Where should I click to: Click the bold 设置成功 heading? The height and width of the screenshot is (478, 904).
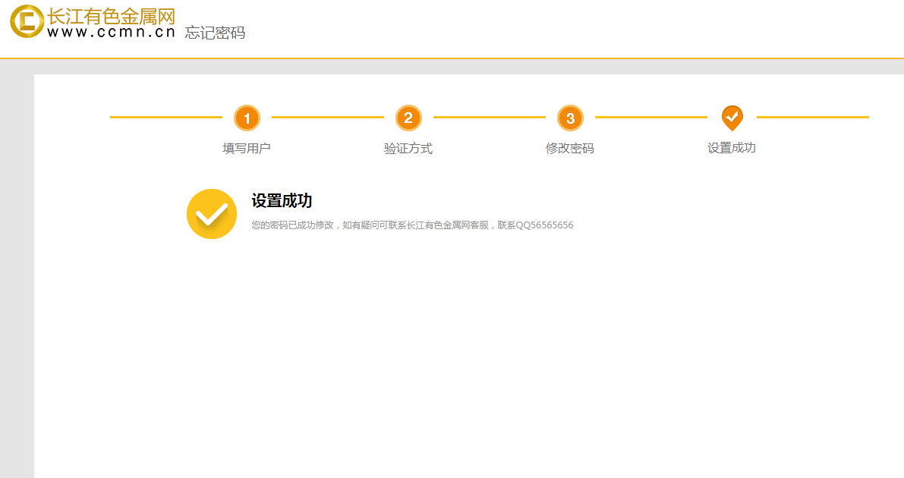point(282,201)
